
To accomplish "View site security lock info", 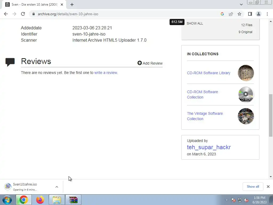I will pyautogui.click(x=33, y=14).
